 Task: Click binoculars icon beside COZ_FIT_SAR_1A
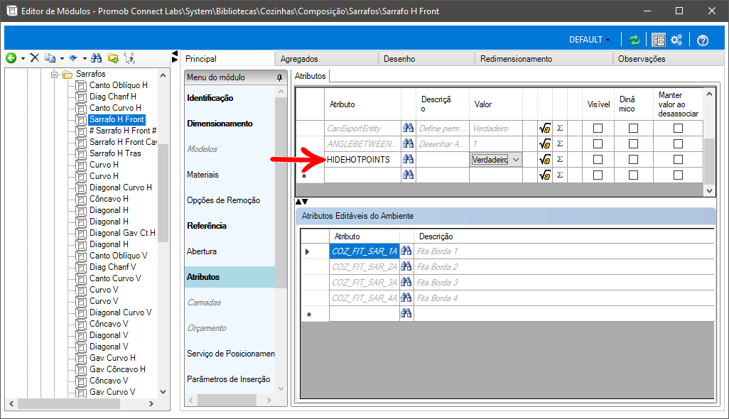tap(406, 251)
